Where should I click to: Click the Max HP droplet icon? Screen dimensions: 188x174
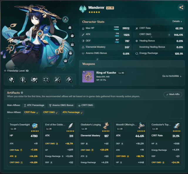coord(83,28)
